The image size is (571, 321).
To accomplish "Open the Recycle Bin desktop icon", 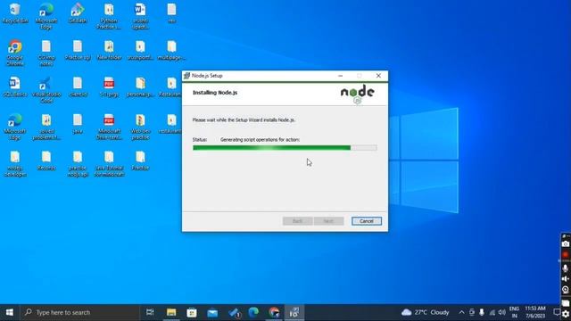I will [x=15, y=13].
